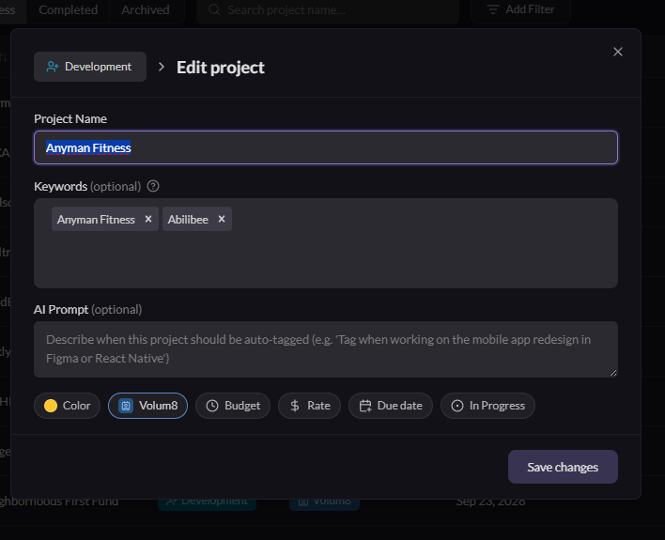Viewport: 665px width, 540px height.
Task: Switch to the Archived tab behind dialog
Action: [x=146, y=9]
